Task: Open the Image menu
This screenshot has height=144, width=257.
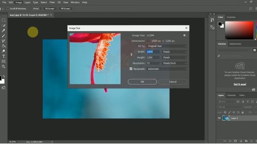Action: [19, 2]
